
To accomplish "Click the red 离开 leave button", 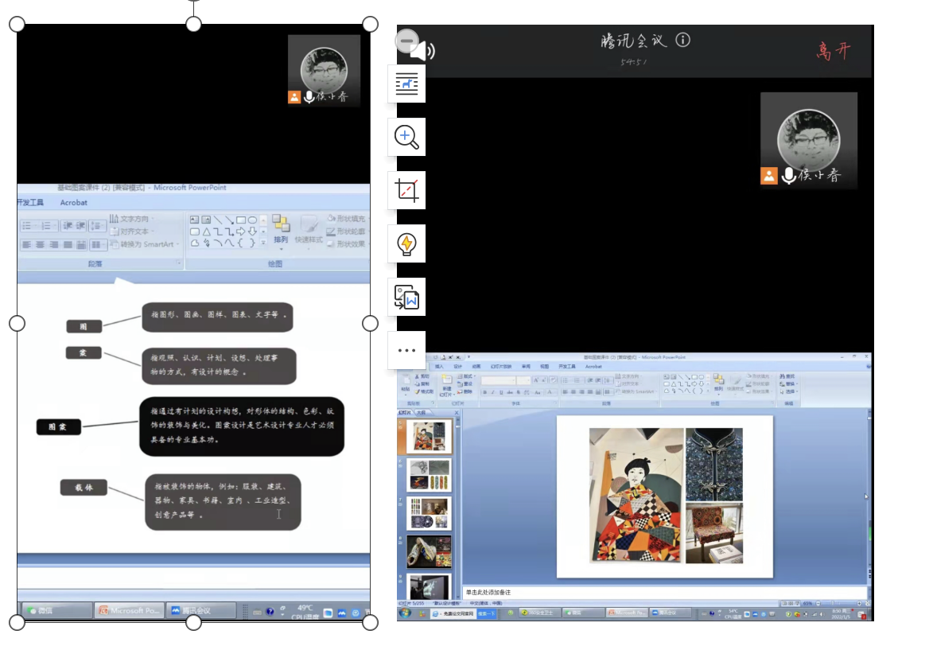I will pos(834,52).
